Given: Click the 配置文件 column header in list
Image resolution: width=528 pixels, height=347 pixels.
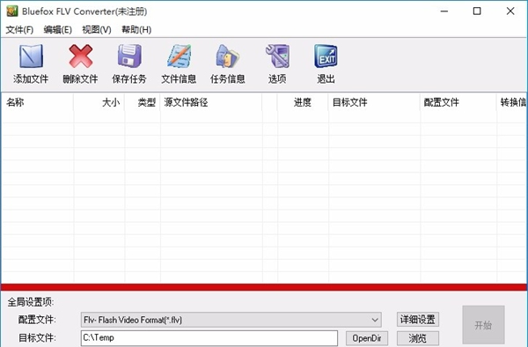Looking at the screenshot, I should pos(458,102).
